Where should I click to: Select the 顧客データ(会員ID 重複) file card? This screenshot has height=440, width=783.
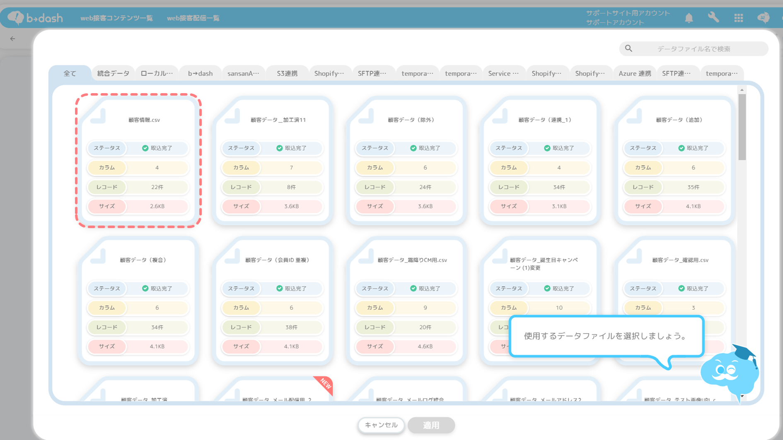click(273, 301)
